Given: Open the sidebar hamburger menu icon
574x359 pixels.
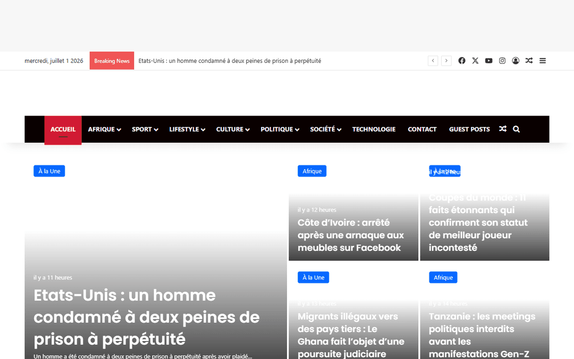Looking at the screenshot, I should coord(543,61).
